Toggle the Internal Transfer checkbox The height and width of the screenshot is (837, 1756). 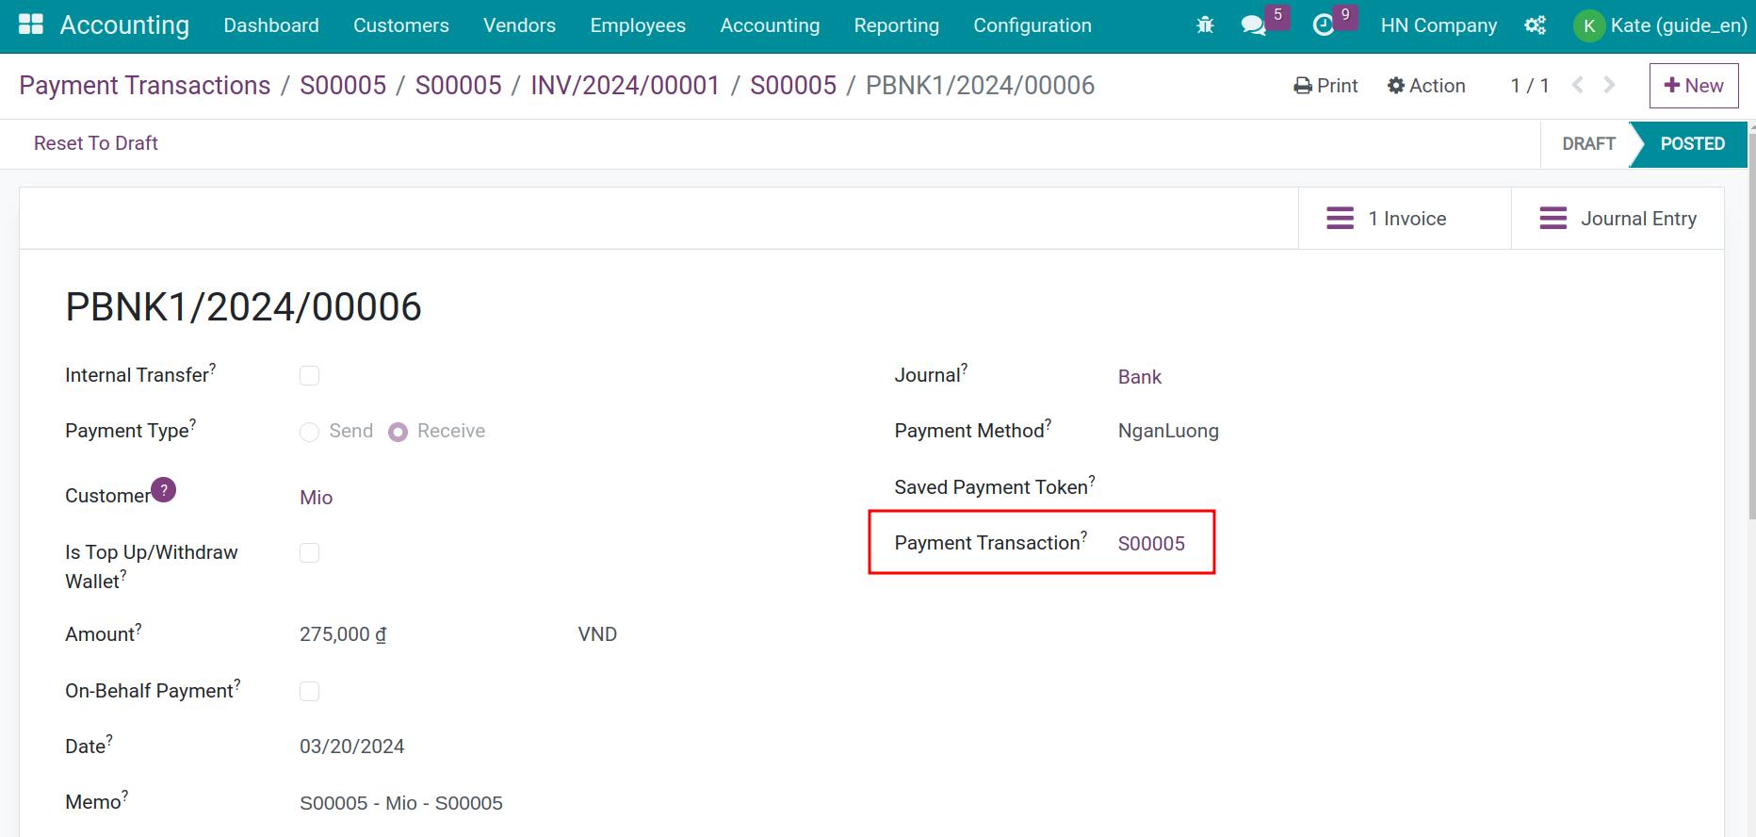pos(309,376)
